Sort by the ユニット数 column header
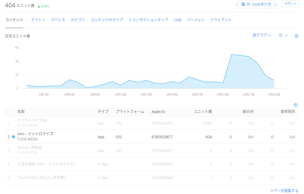Image resolution: width=304 pixels, height=194 pixels. click(x=203, y=111)
